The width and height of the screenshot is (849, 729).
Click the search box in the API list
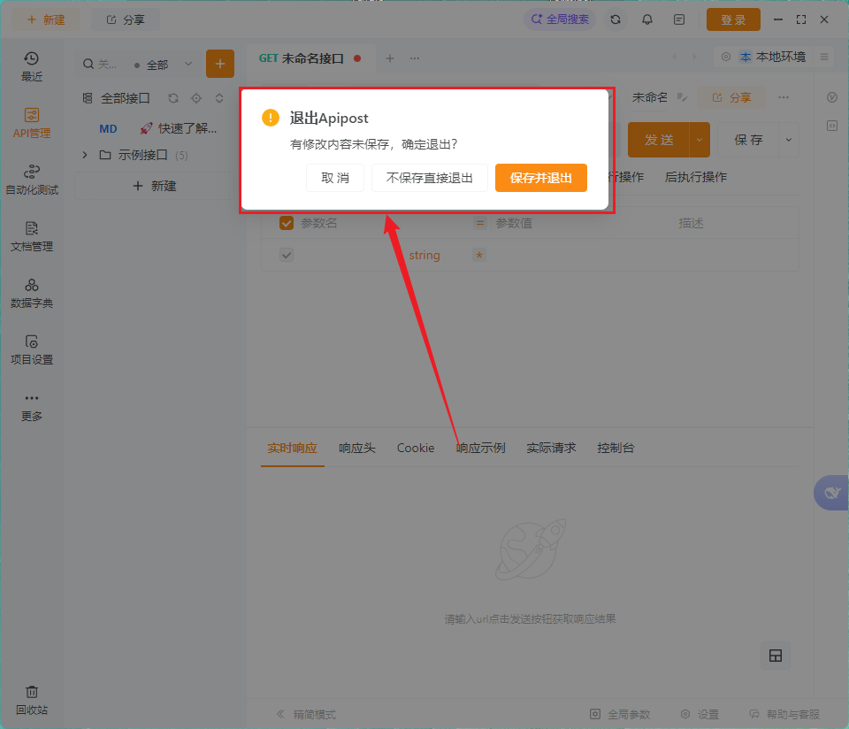(x=101, y=65)
